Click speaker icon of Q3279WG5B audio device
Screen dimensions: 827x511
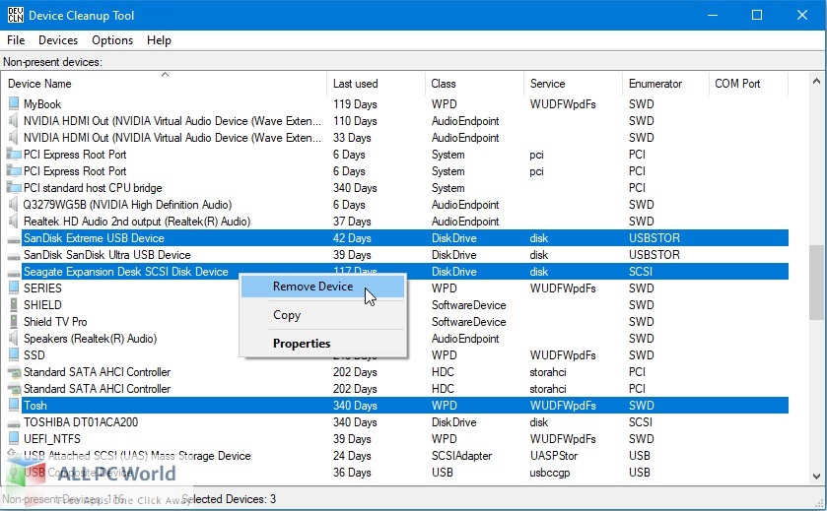pos(14,205)
